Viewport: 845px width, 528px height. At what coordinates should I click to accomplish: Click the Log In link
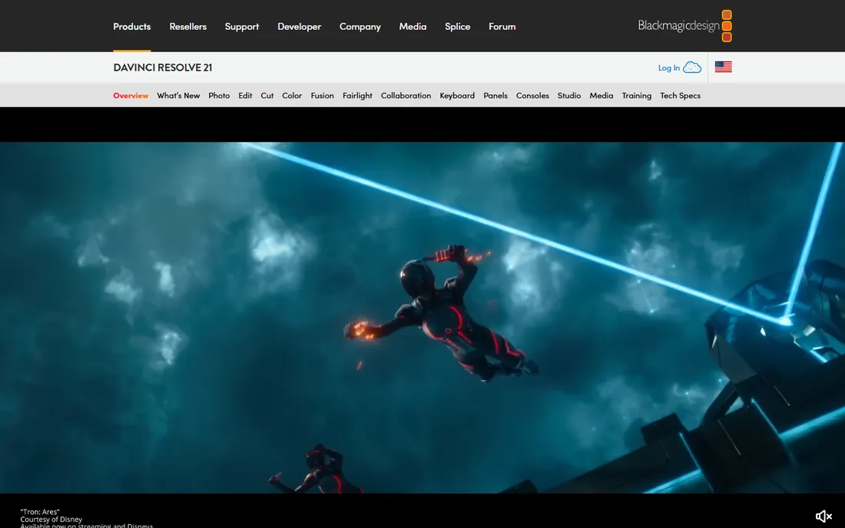tap(669, 68)
